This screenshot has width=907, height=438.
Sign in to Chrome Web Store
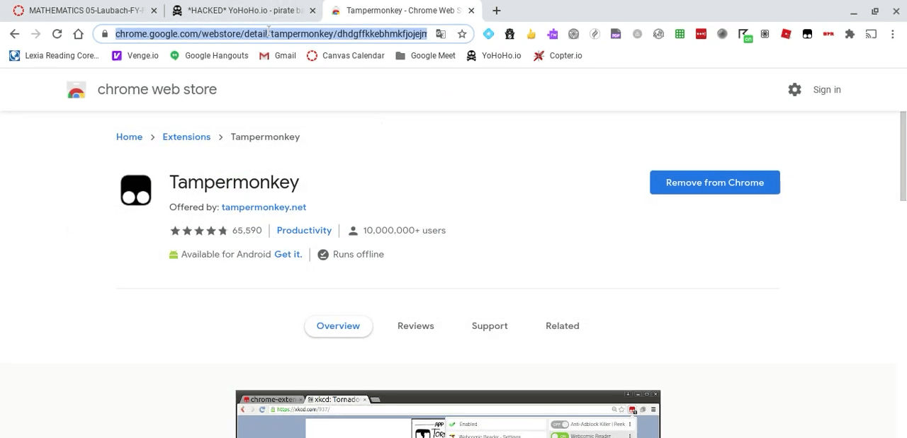click(x=827, y=90)
